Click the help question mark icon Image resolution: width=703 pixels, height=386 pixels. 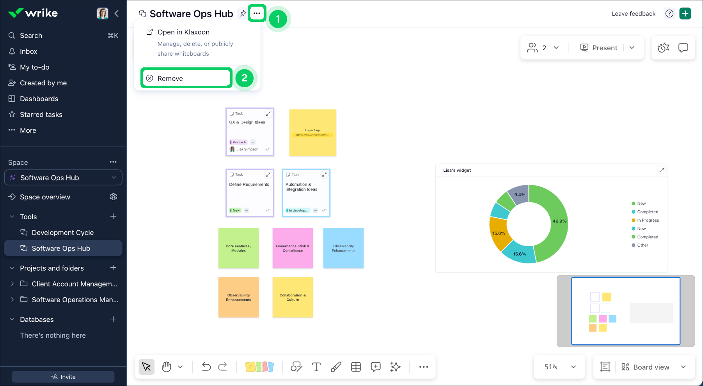point(669,14)
